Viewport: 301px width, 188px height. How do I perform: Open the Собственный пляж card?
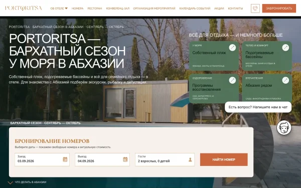click(214, 56)
